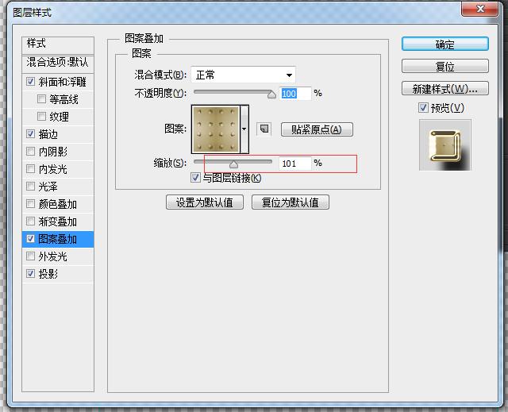Click 复位为默认值 button
508x412 pixels.
click(x=291, y=202)
